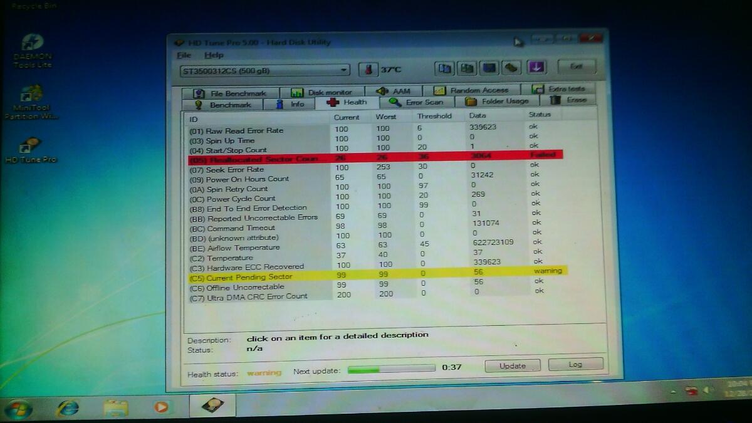This screenshot has width=752, height=423.
Task: Click the hard drive options toolbar icon
Action: pyautogui.click(x=513, y=67)
